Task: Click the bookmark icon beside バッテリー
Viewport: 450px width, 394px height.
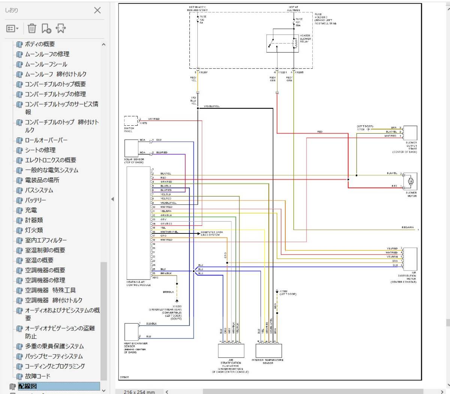Action: (x=19, y=200)
